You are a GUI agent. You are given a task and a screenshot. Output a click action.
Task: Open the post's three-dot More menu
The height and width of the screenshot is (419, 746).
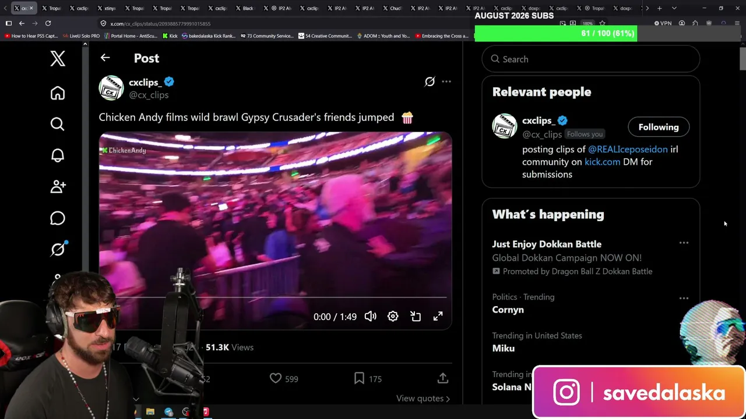point(446,81)
